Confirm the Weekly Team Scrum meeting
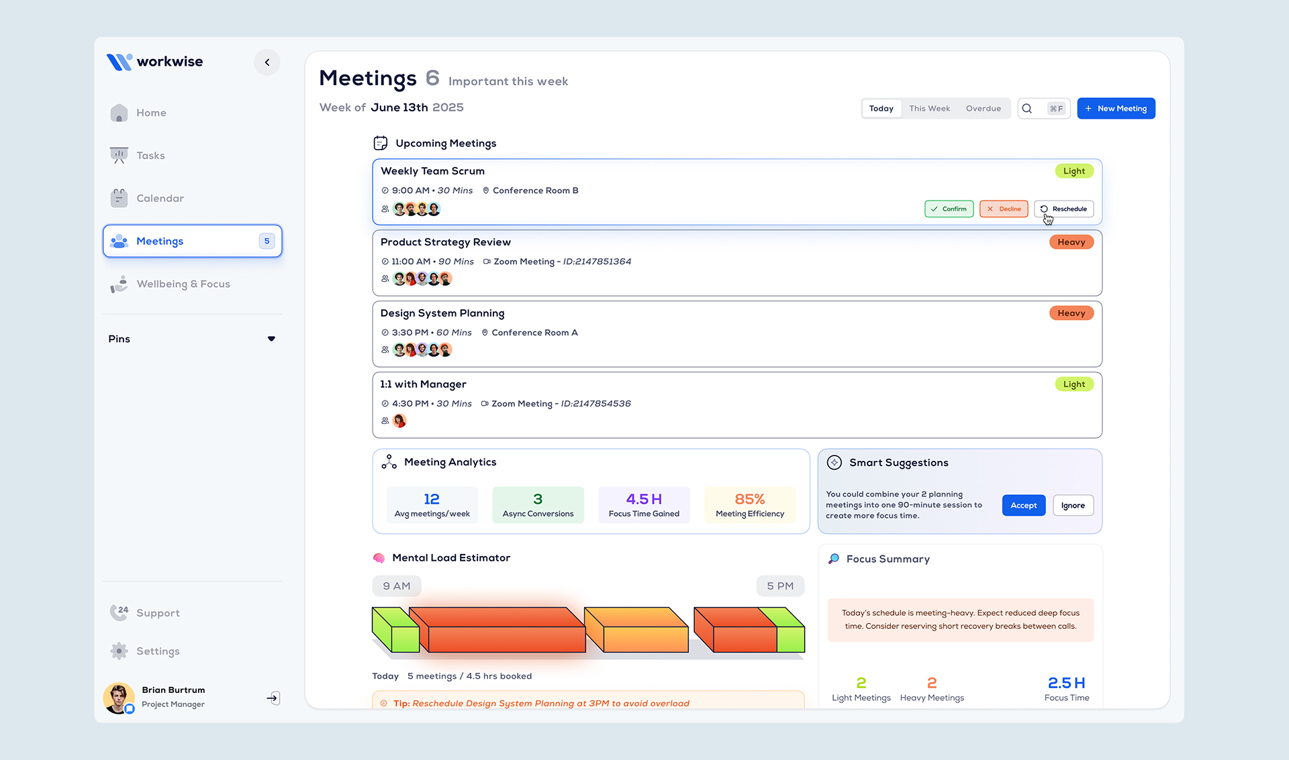 click(949, 209)
